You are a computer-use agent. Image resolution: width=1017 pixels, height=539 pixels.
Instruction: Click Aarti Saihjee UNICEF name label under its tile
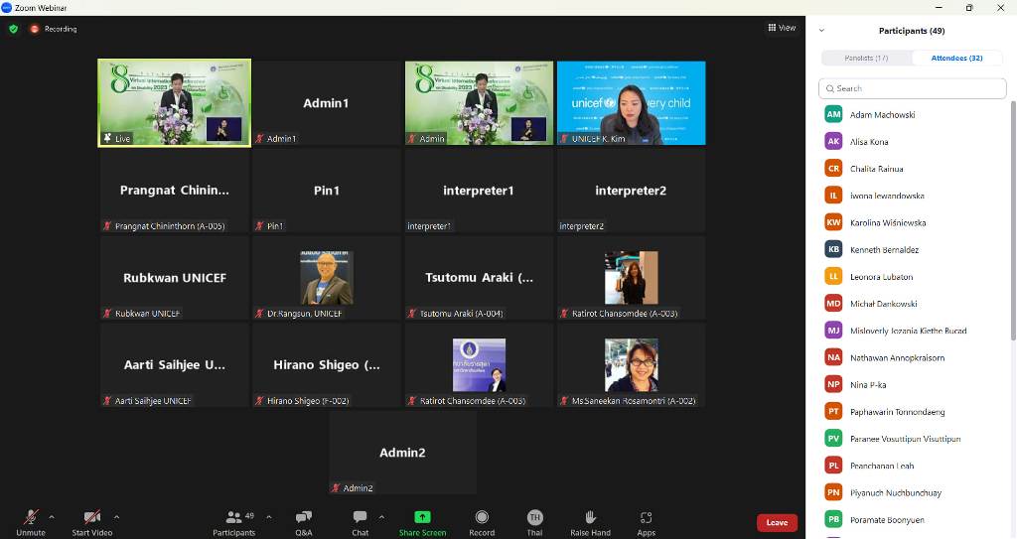(152, 401)
